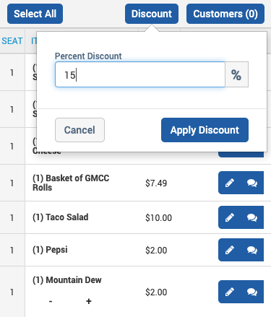The image size is (271, 317).
Task: Increase the Mountain Dew quantity with plus
Action: (x=89, y=301)
